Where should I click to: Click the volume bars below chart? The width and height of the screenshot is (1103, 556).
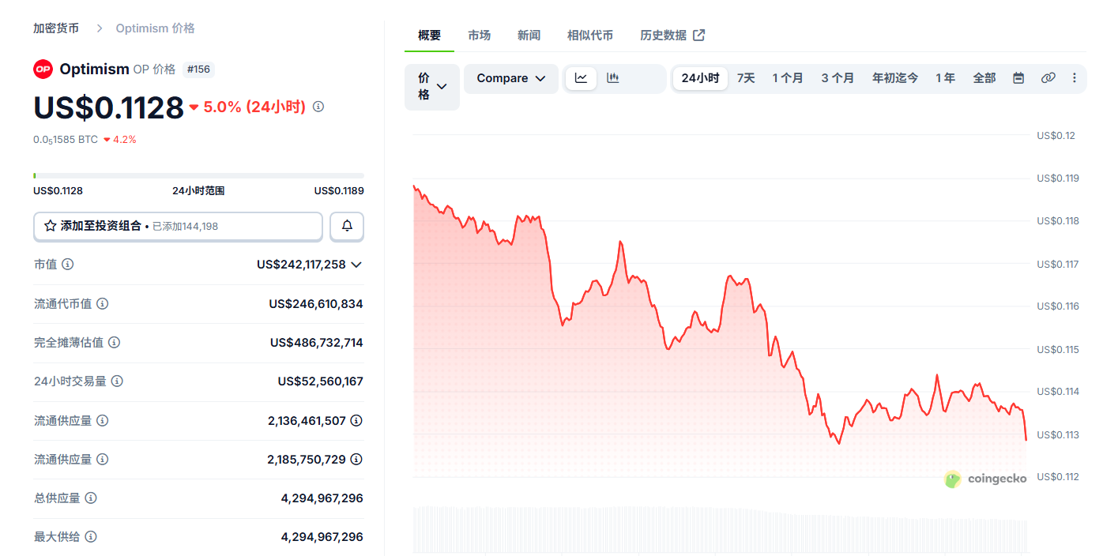pyautogui.click(x=720, y=529)
